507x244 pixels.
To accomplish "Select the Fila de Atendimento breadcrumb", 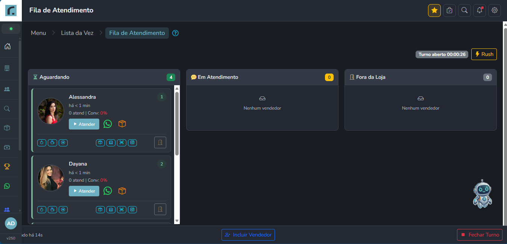I will click(x=137, y=33).
